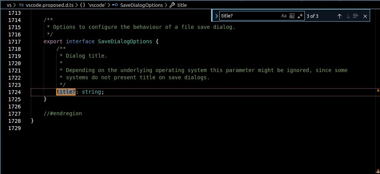380x174 pixels.
Task: Go to previous match arrow
Action: coord(339,16)
